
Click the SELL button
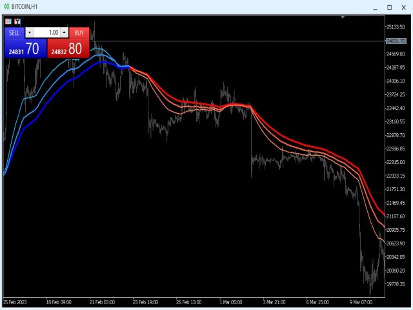14,33
